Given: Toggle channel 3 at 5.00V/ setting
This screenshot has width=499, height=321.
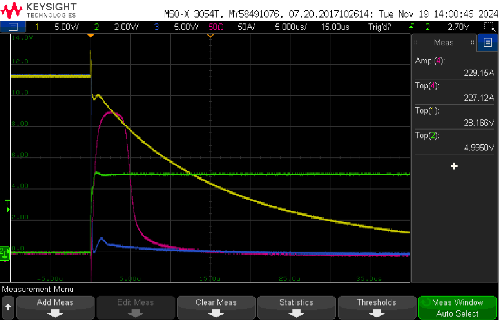Looking at the screenshot, I should 176,27.
